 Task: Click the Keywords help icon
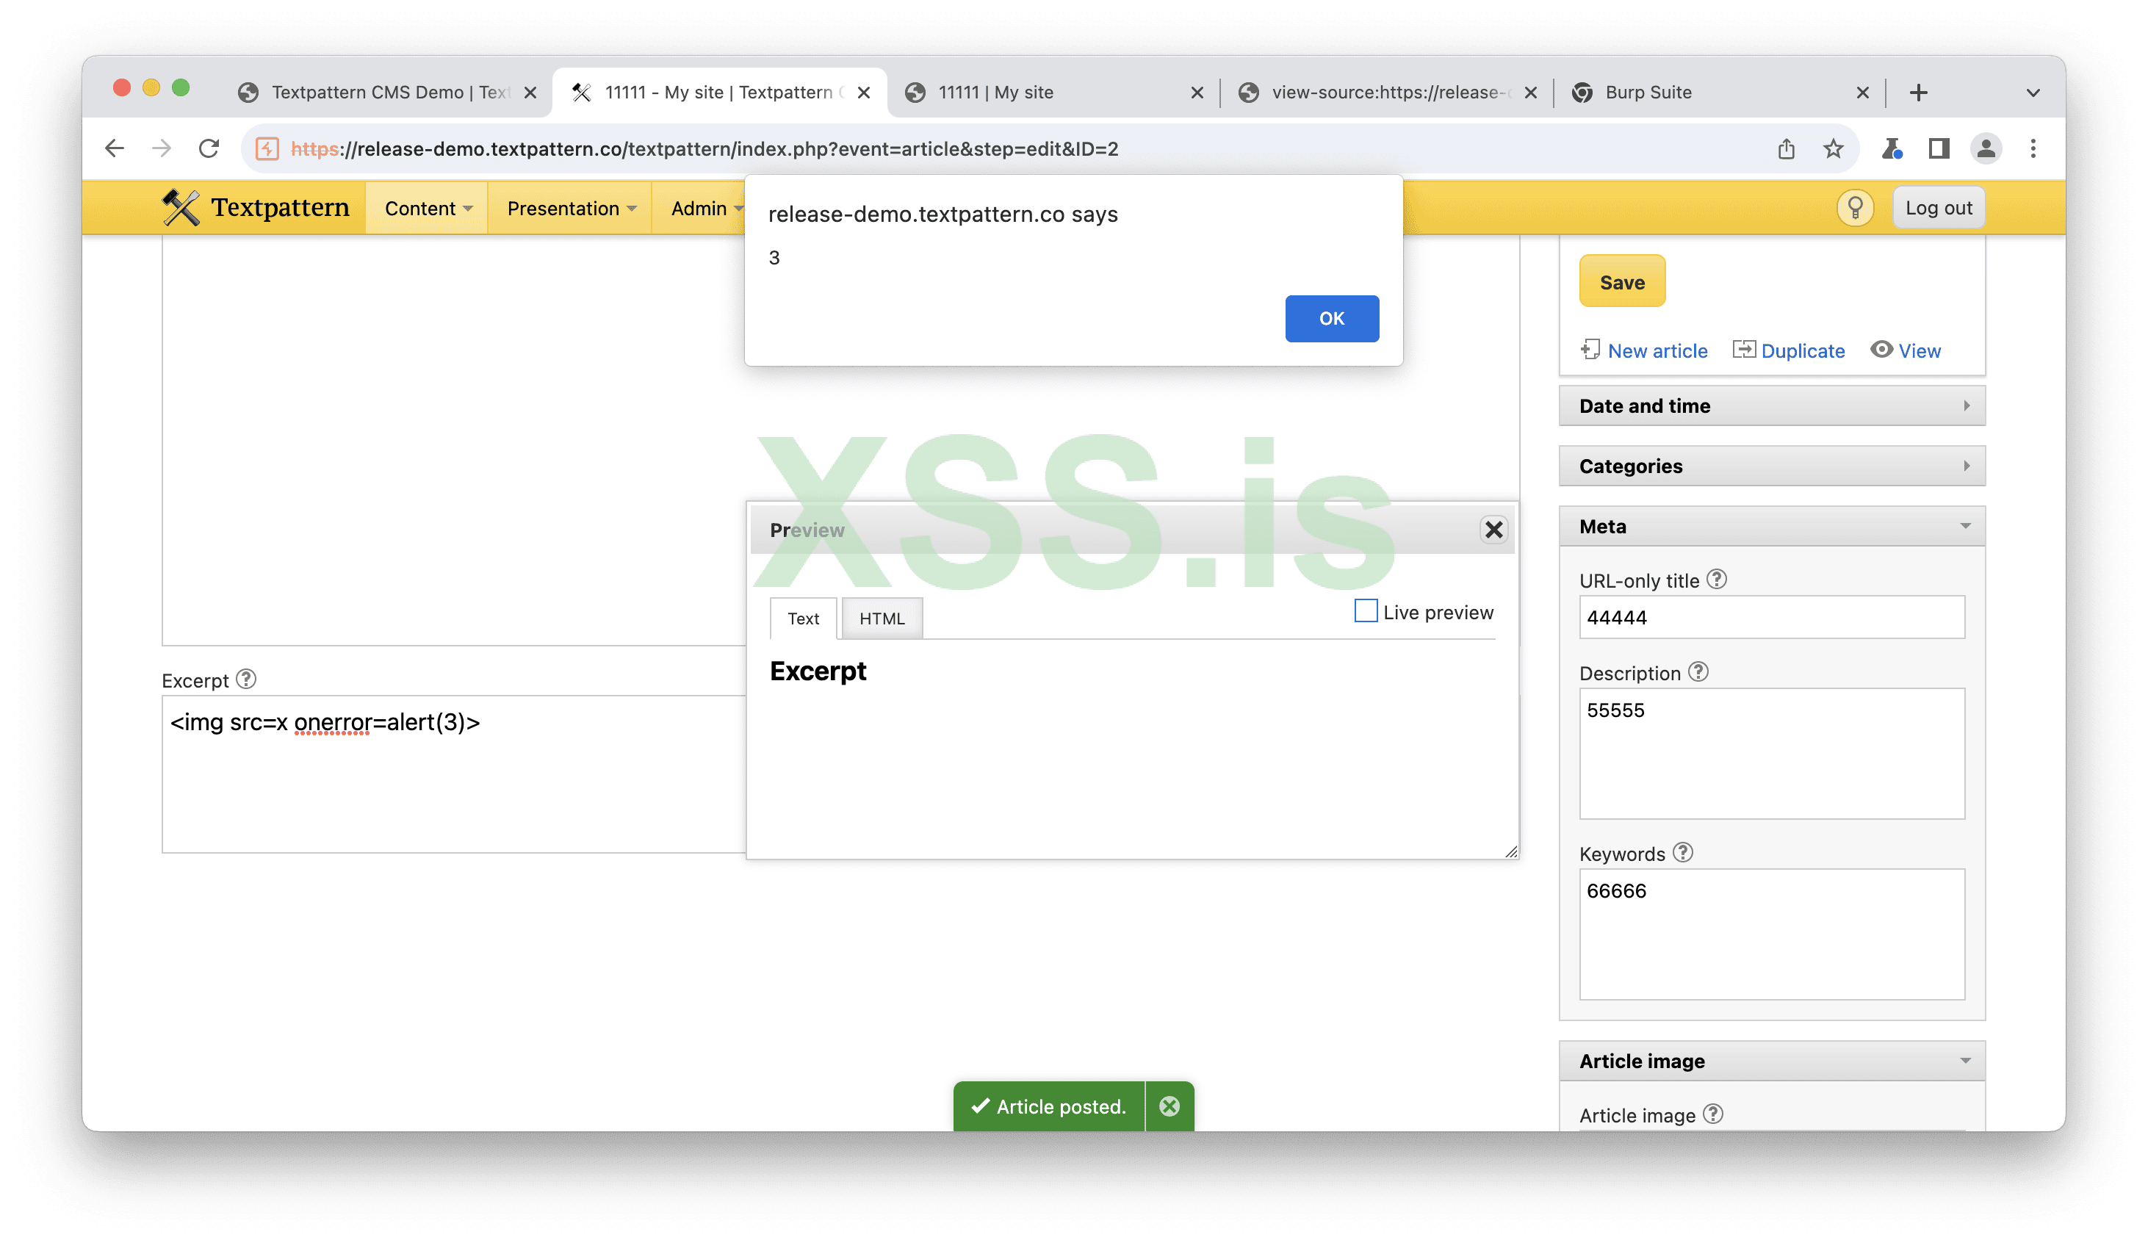point(1682,852)
